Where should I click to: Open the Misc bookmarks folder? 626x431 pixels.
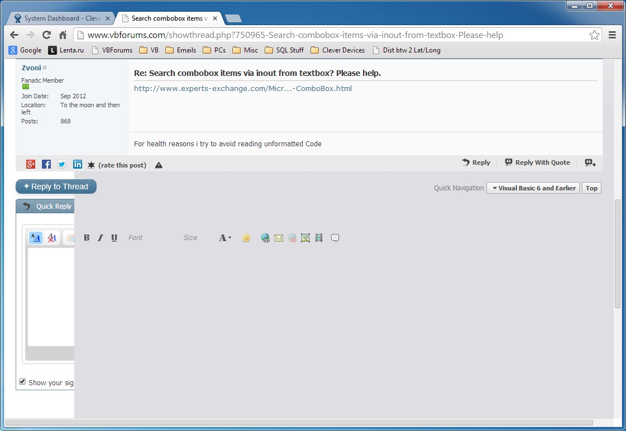click(245, 50)
